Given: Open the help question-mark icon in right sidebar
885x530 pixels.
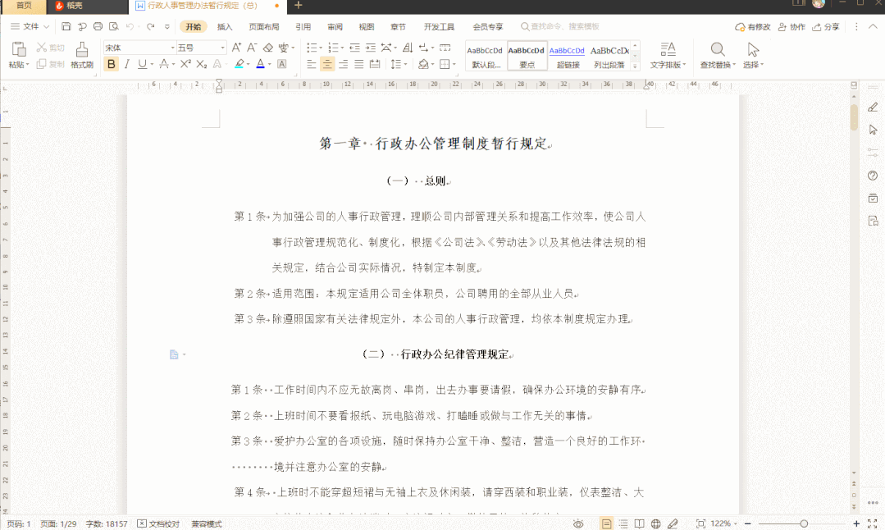Looking at the screenshot, I should point(873,176).
